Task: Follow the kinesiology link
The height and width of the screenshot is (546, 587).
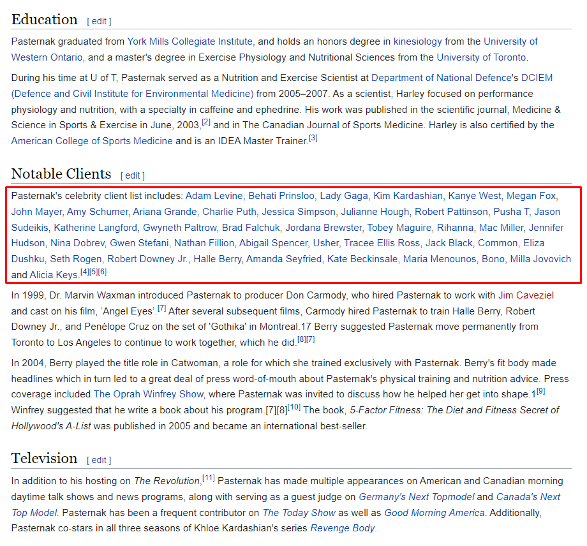Action: pos(417,41)
